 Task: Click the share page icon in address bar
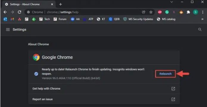click(x=144, y=12)
